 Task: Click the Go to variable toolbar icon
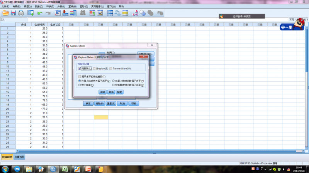pyautogui.click(x=65, y=13)
